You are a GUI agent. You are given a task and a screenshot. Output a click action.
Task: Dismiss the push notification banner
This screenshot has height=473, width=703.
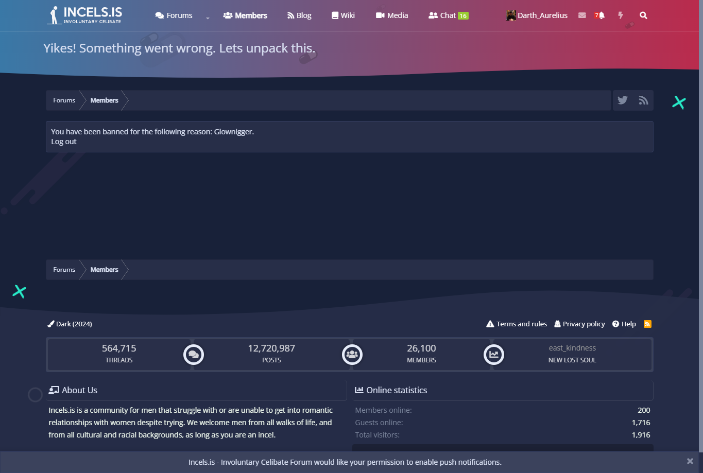pos(690,461)
